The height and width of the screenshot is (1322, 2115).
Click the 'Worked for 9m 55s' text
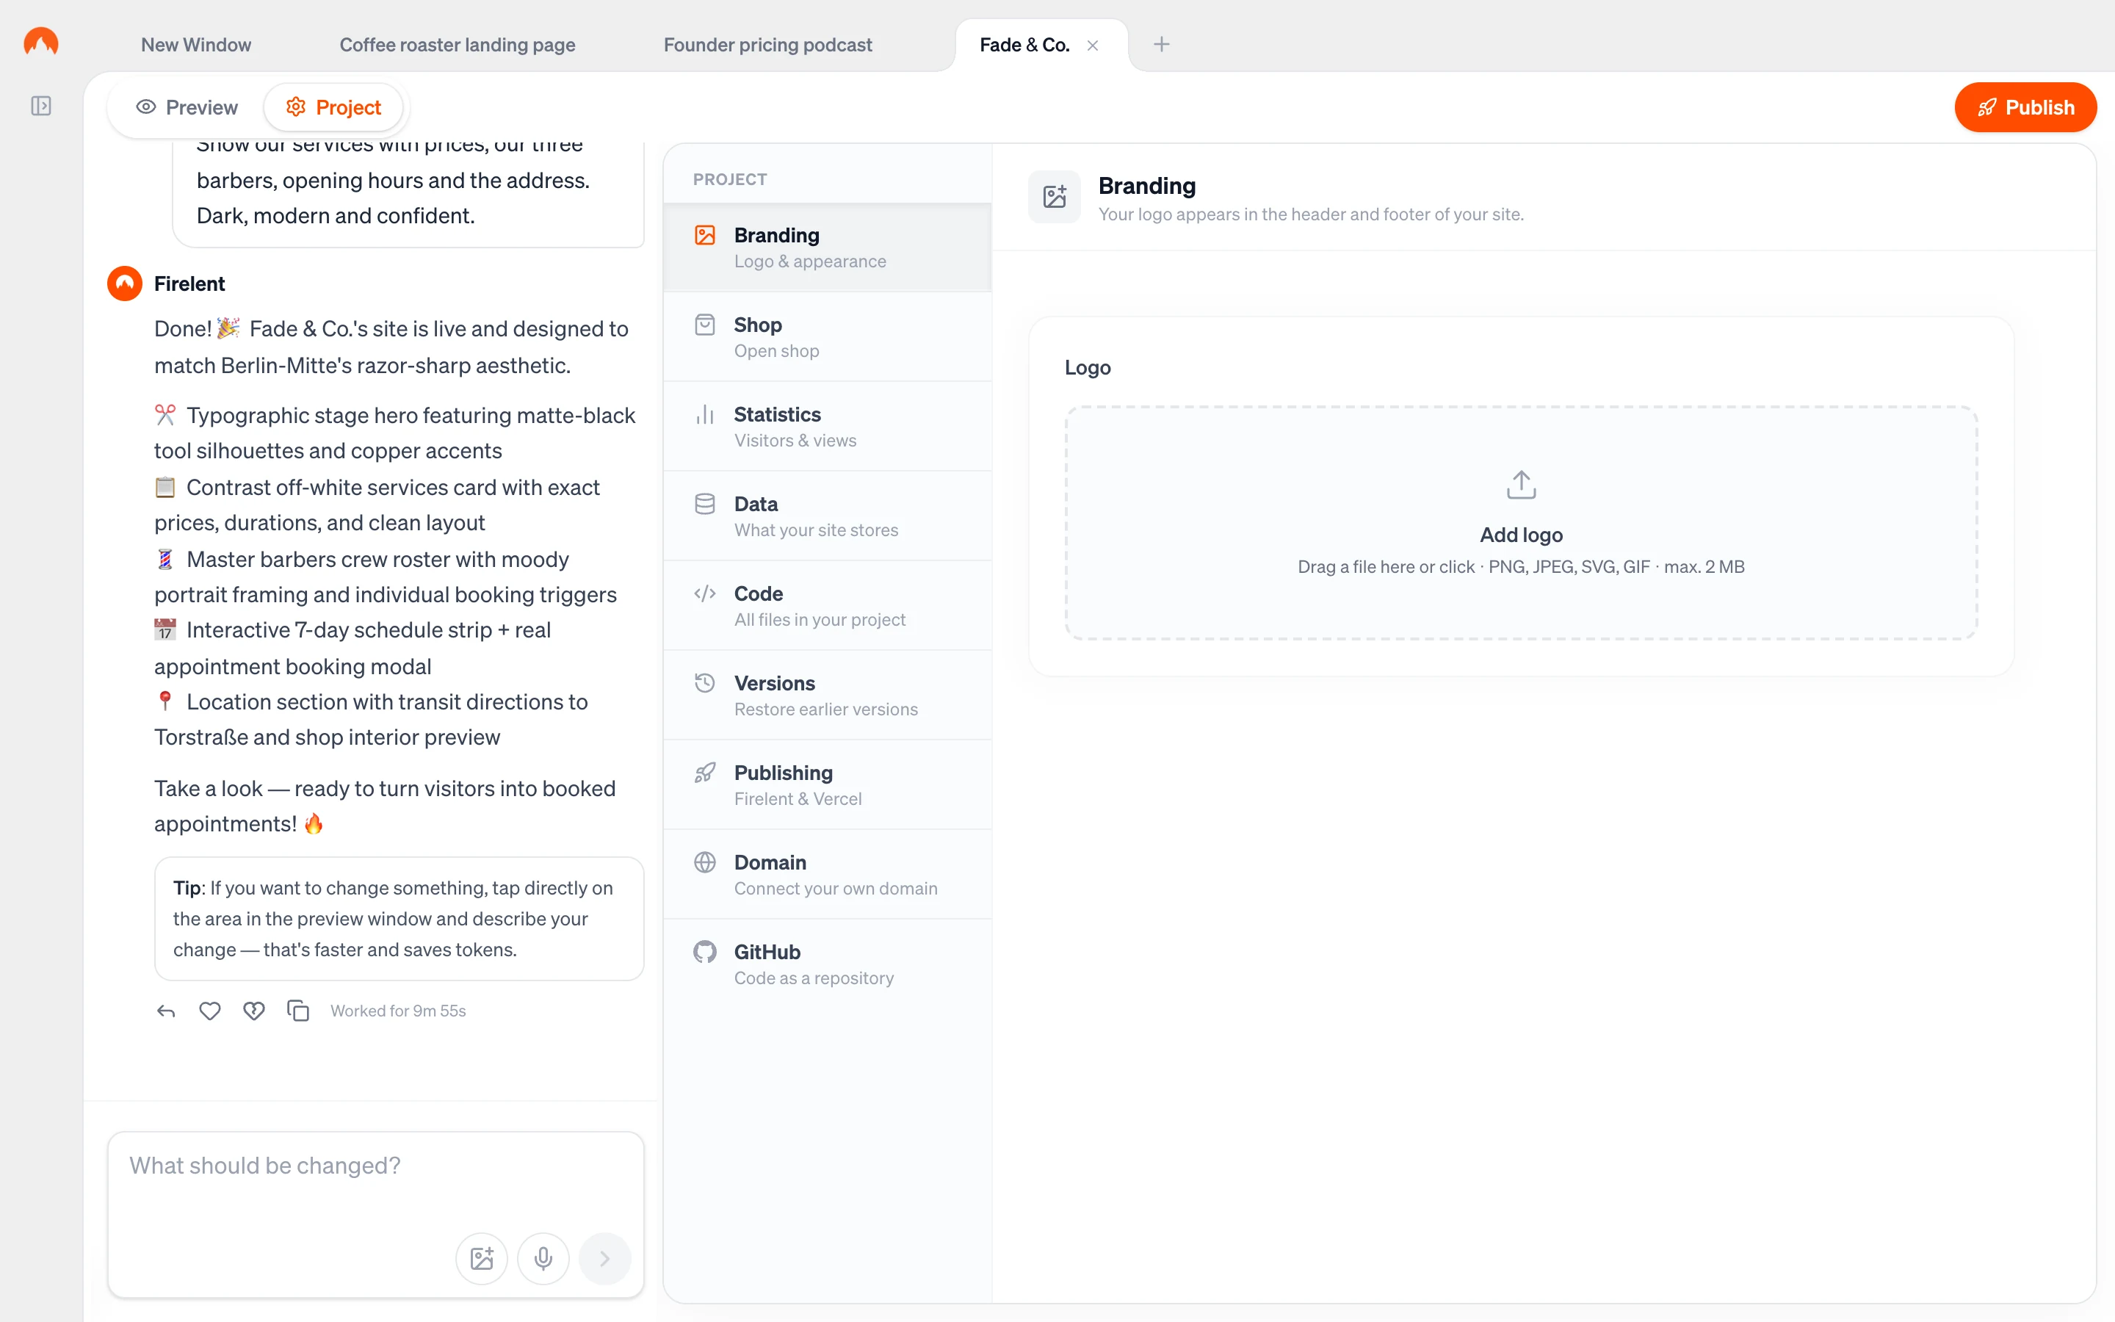pyautogui.click(x=397, y=1011)
